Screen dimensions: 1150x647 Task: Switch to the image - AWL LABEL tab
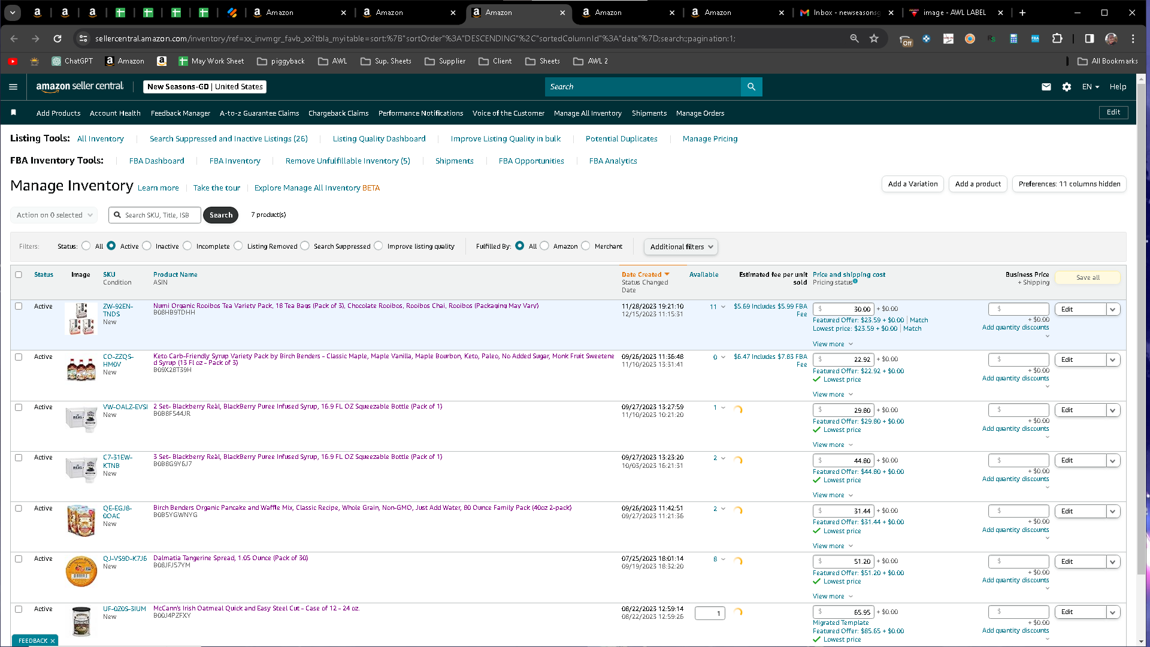[955, 13]
